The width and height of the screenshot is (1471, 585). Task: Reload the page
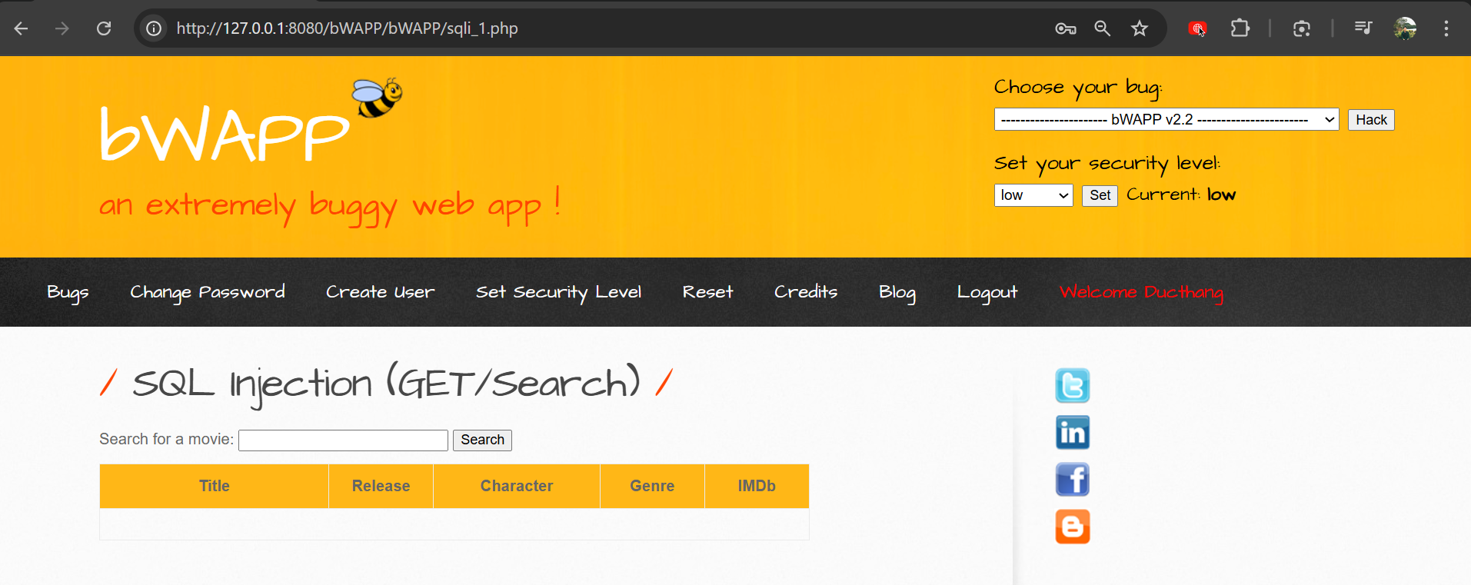(104, 28)
